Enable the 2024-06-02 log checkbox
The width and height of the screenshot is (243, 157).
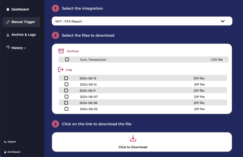click(x=66, y=109)
